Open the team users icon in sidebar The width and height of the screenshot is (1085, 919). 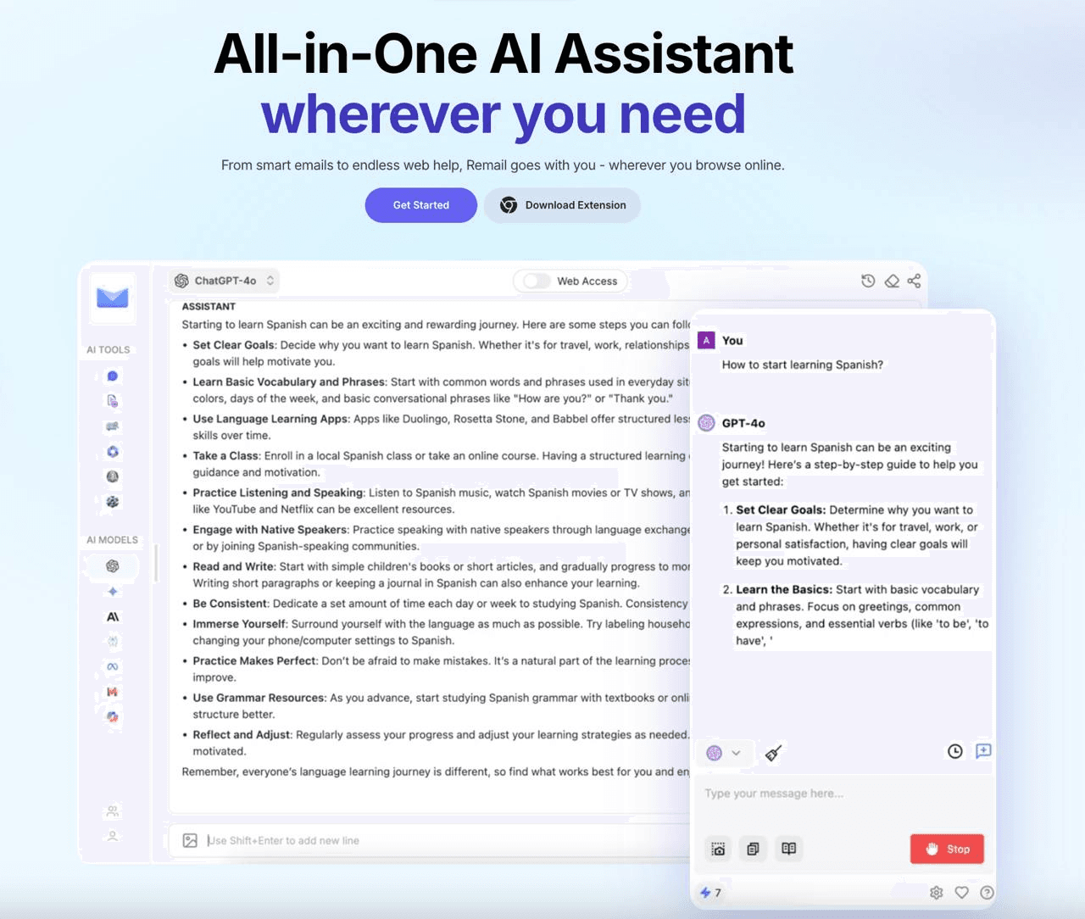[x=112, y=811]
